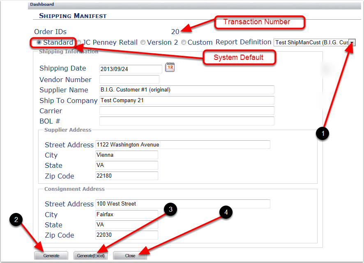Select the Vendor Number field
Screen dimensions: 364x263
coord(130,79)
